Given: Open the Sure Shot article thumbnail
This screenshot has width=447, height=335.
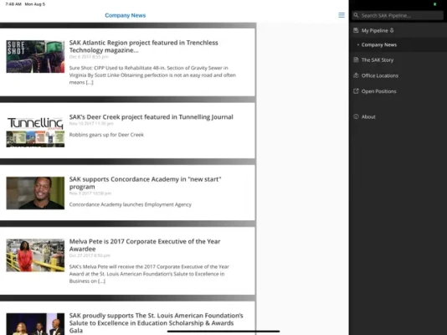Looking at the screenshot, I should (x=35, y=56).
